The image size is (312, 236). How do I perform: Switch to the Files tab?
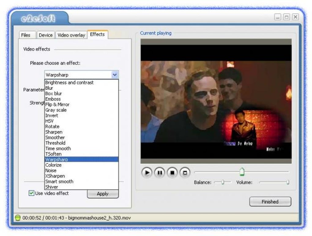[27, 35]
